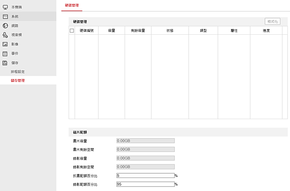Click the 屬性 column header
This screenshot has width=290, height=191.
(x=234, y=31)
